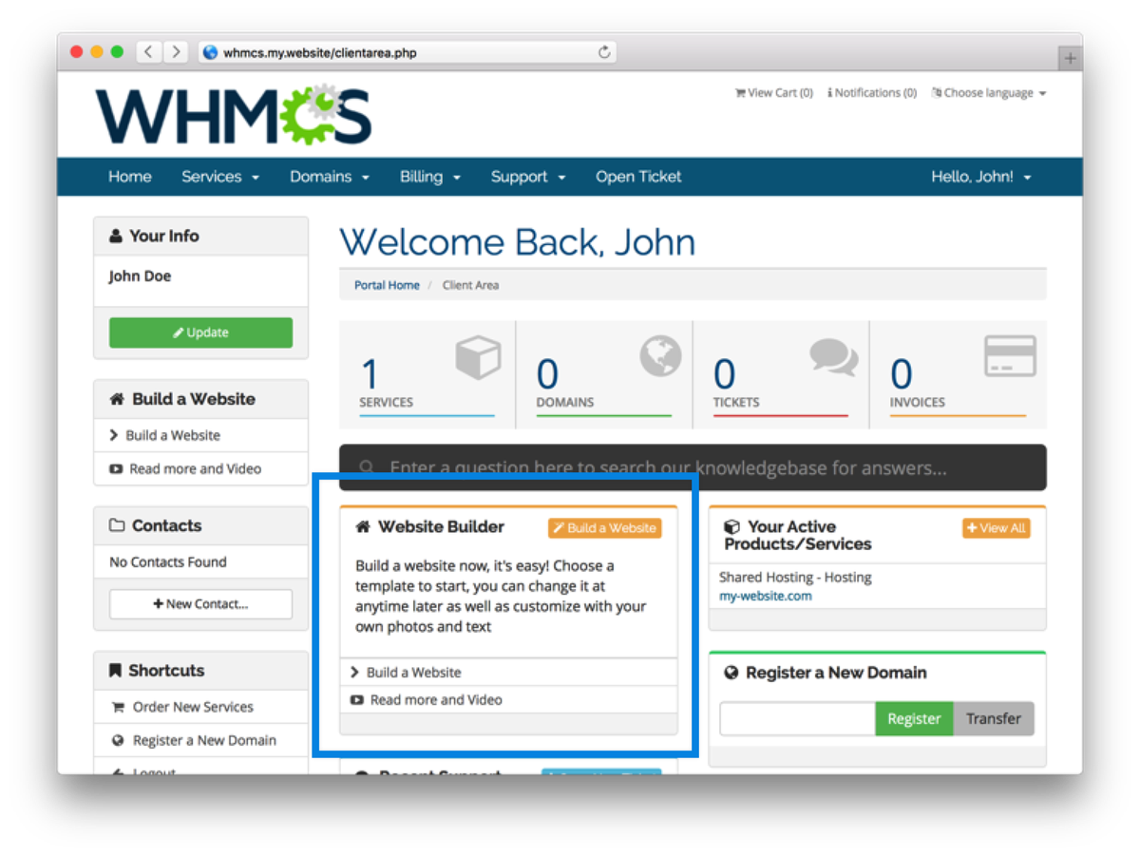Open the Hello, John! account dropdown
This screenshot has height=856, width=1140.
click(x=980, y=177)
